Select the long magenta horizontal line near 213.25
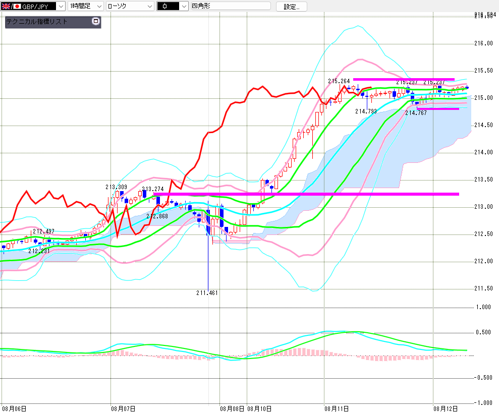The height and width of the screenshot is (414, 499). point(306,194)
